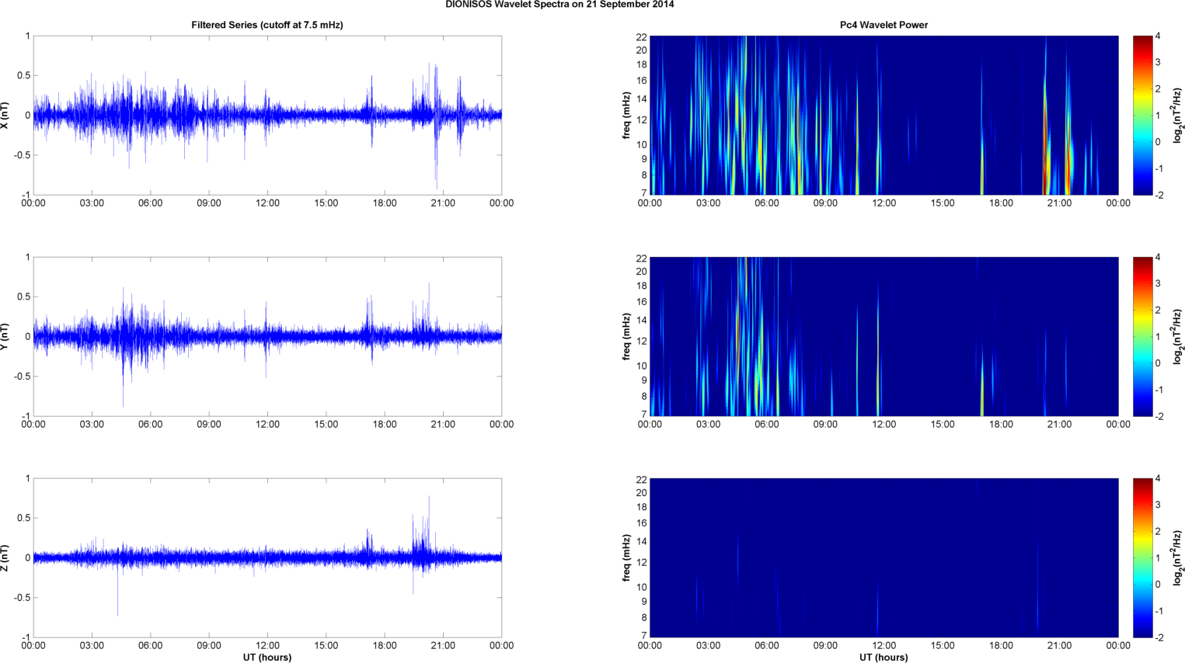Click the X time series plot area
1185x663 pixels.
coord(267,116)
